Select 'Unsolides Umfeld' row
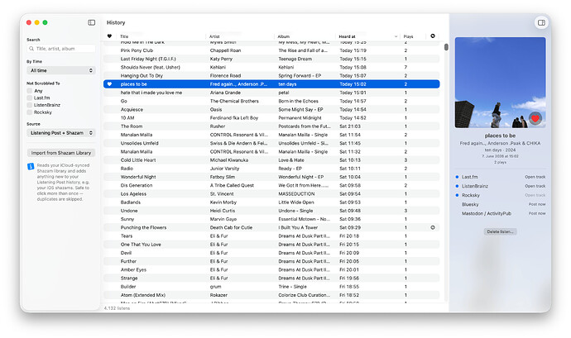The height and width of the screenshot is (338, 571). (271, 143)
